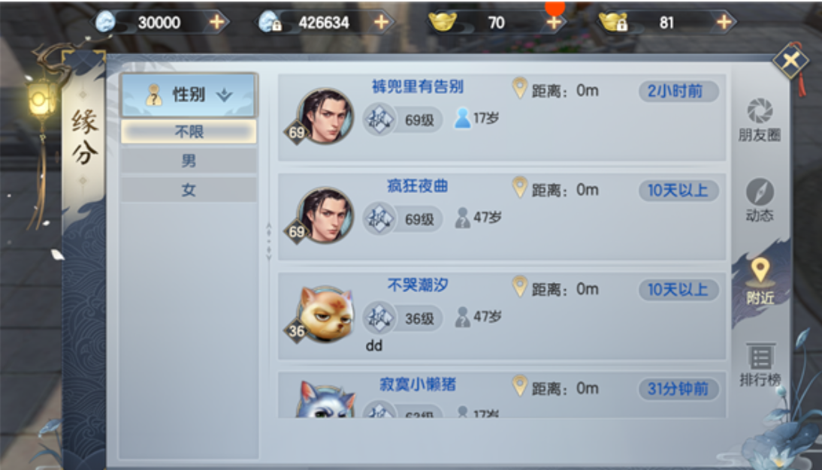
Task: Select 女 gender option
Action: pos(189,190)
